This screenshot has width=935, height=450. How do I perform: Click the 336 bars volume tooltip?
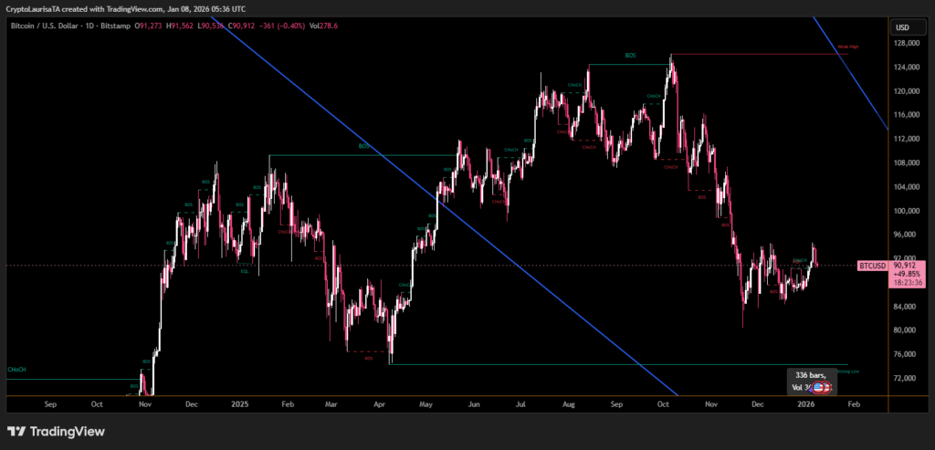click(x=811, y=375)
